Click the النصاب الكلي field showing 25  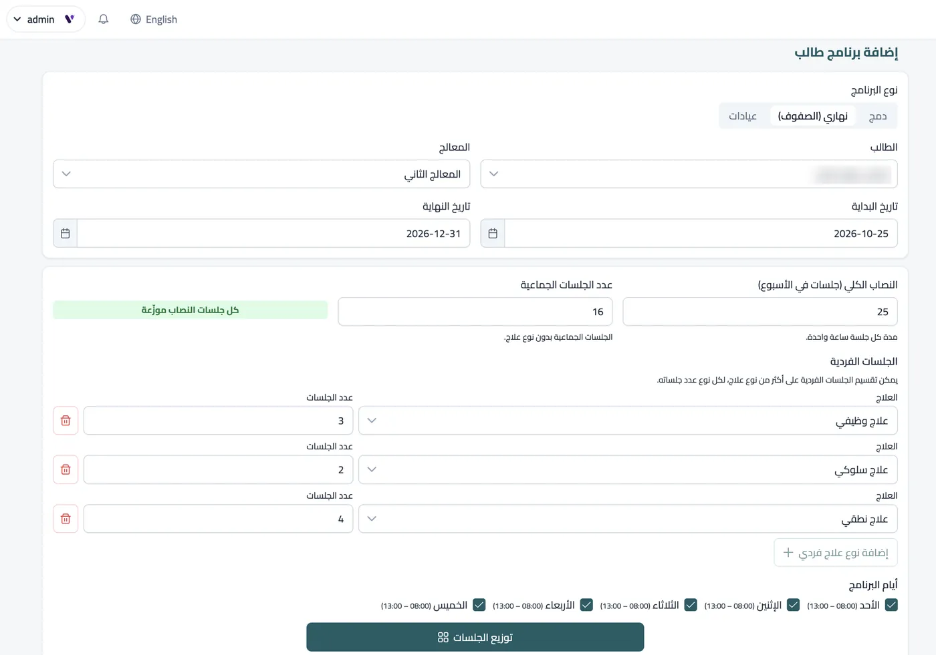coord(760,312)
